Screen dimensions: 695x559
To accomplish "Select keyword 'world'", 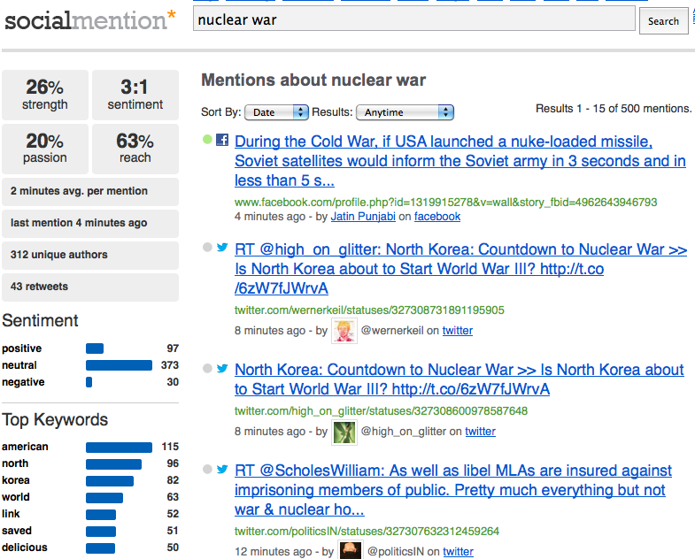I will (x=16, y=497).
